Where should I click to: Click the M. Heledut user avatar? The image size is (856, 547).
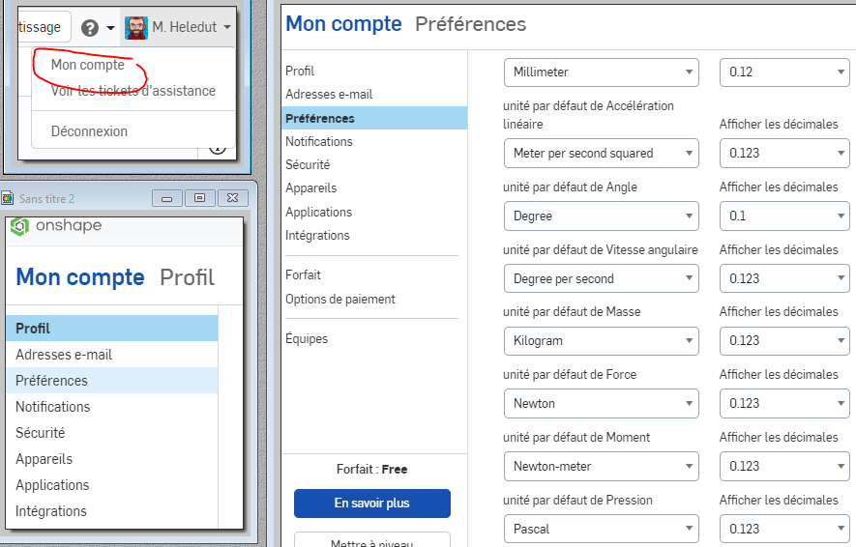(x=136, y=27)
